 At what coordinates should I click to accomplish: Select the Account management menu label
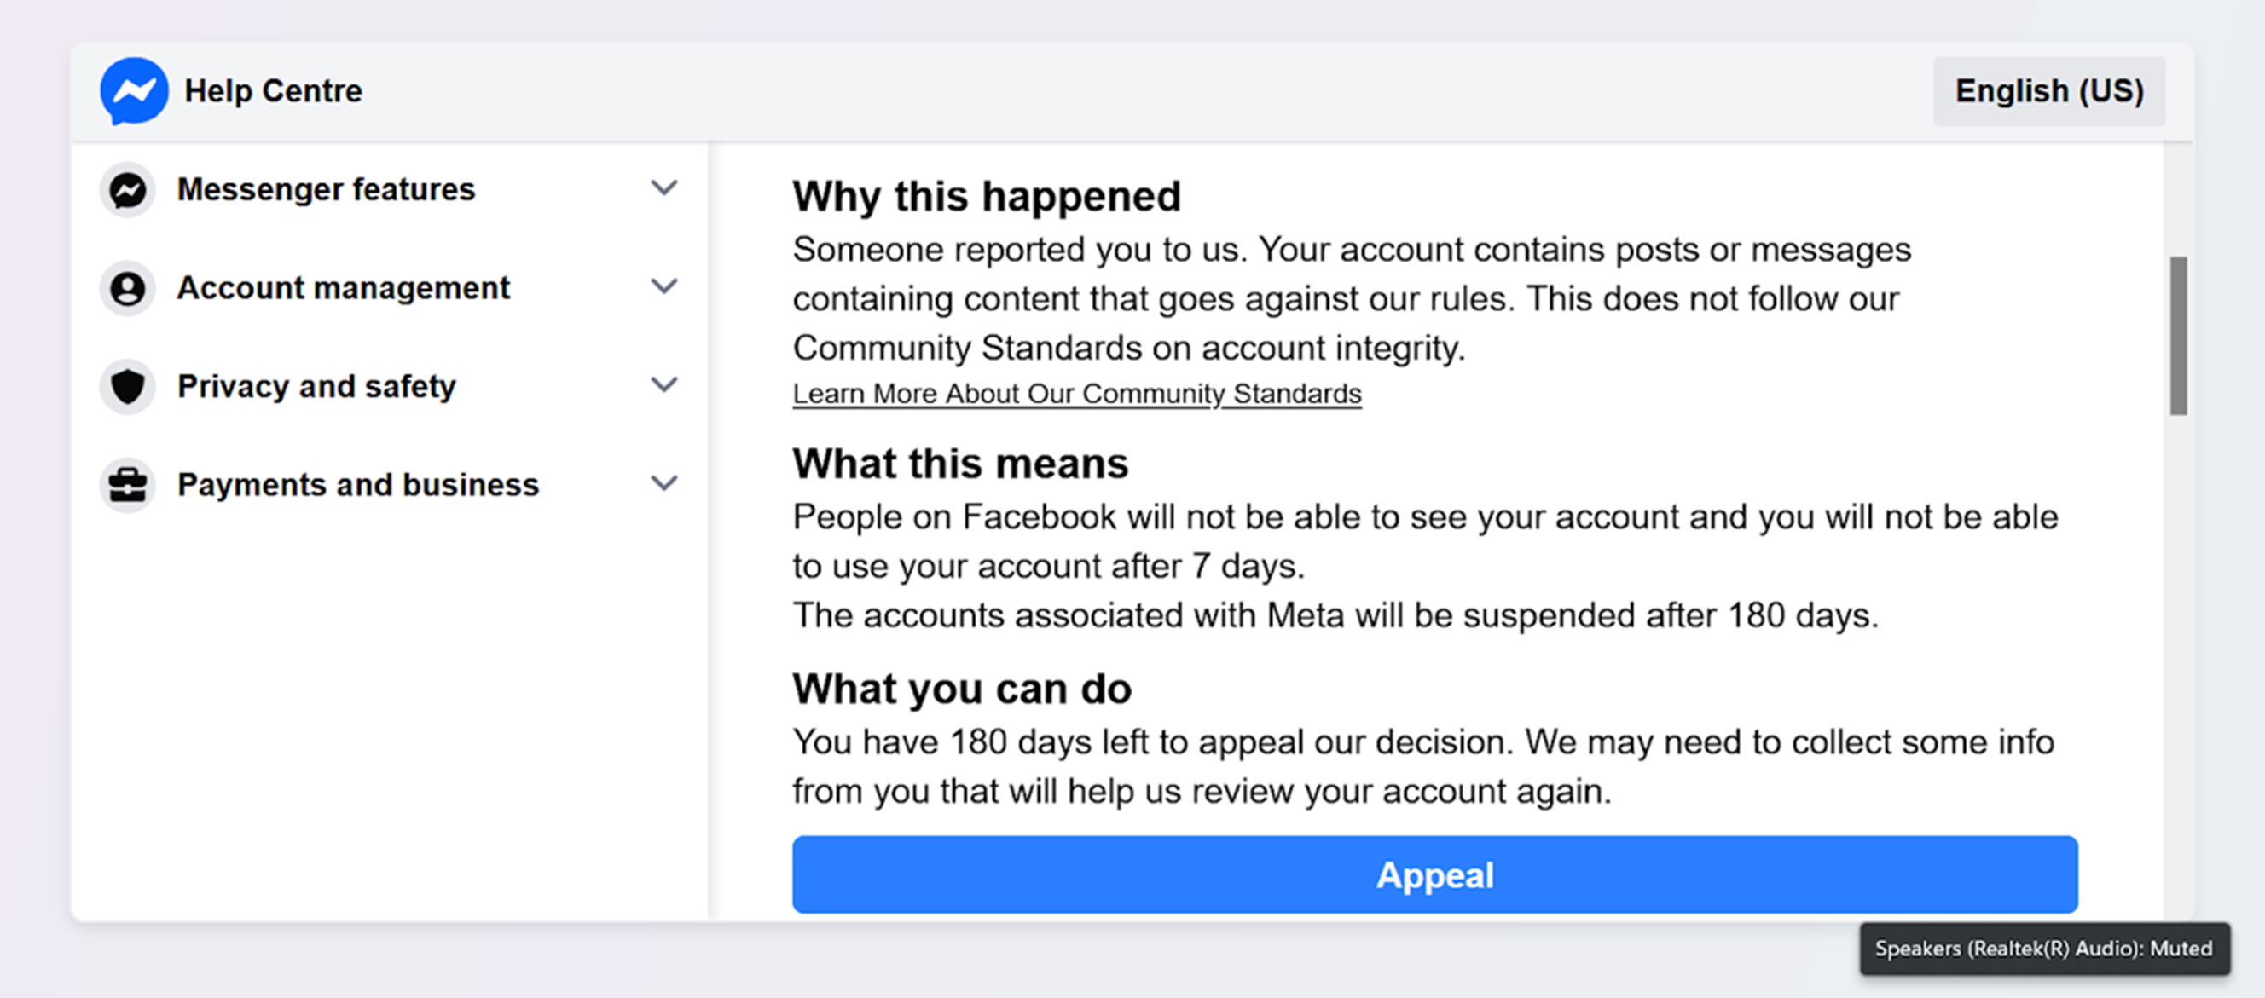coord(343,288)
